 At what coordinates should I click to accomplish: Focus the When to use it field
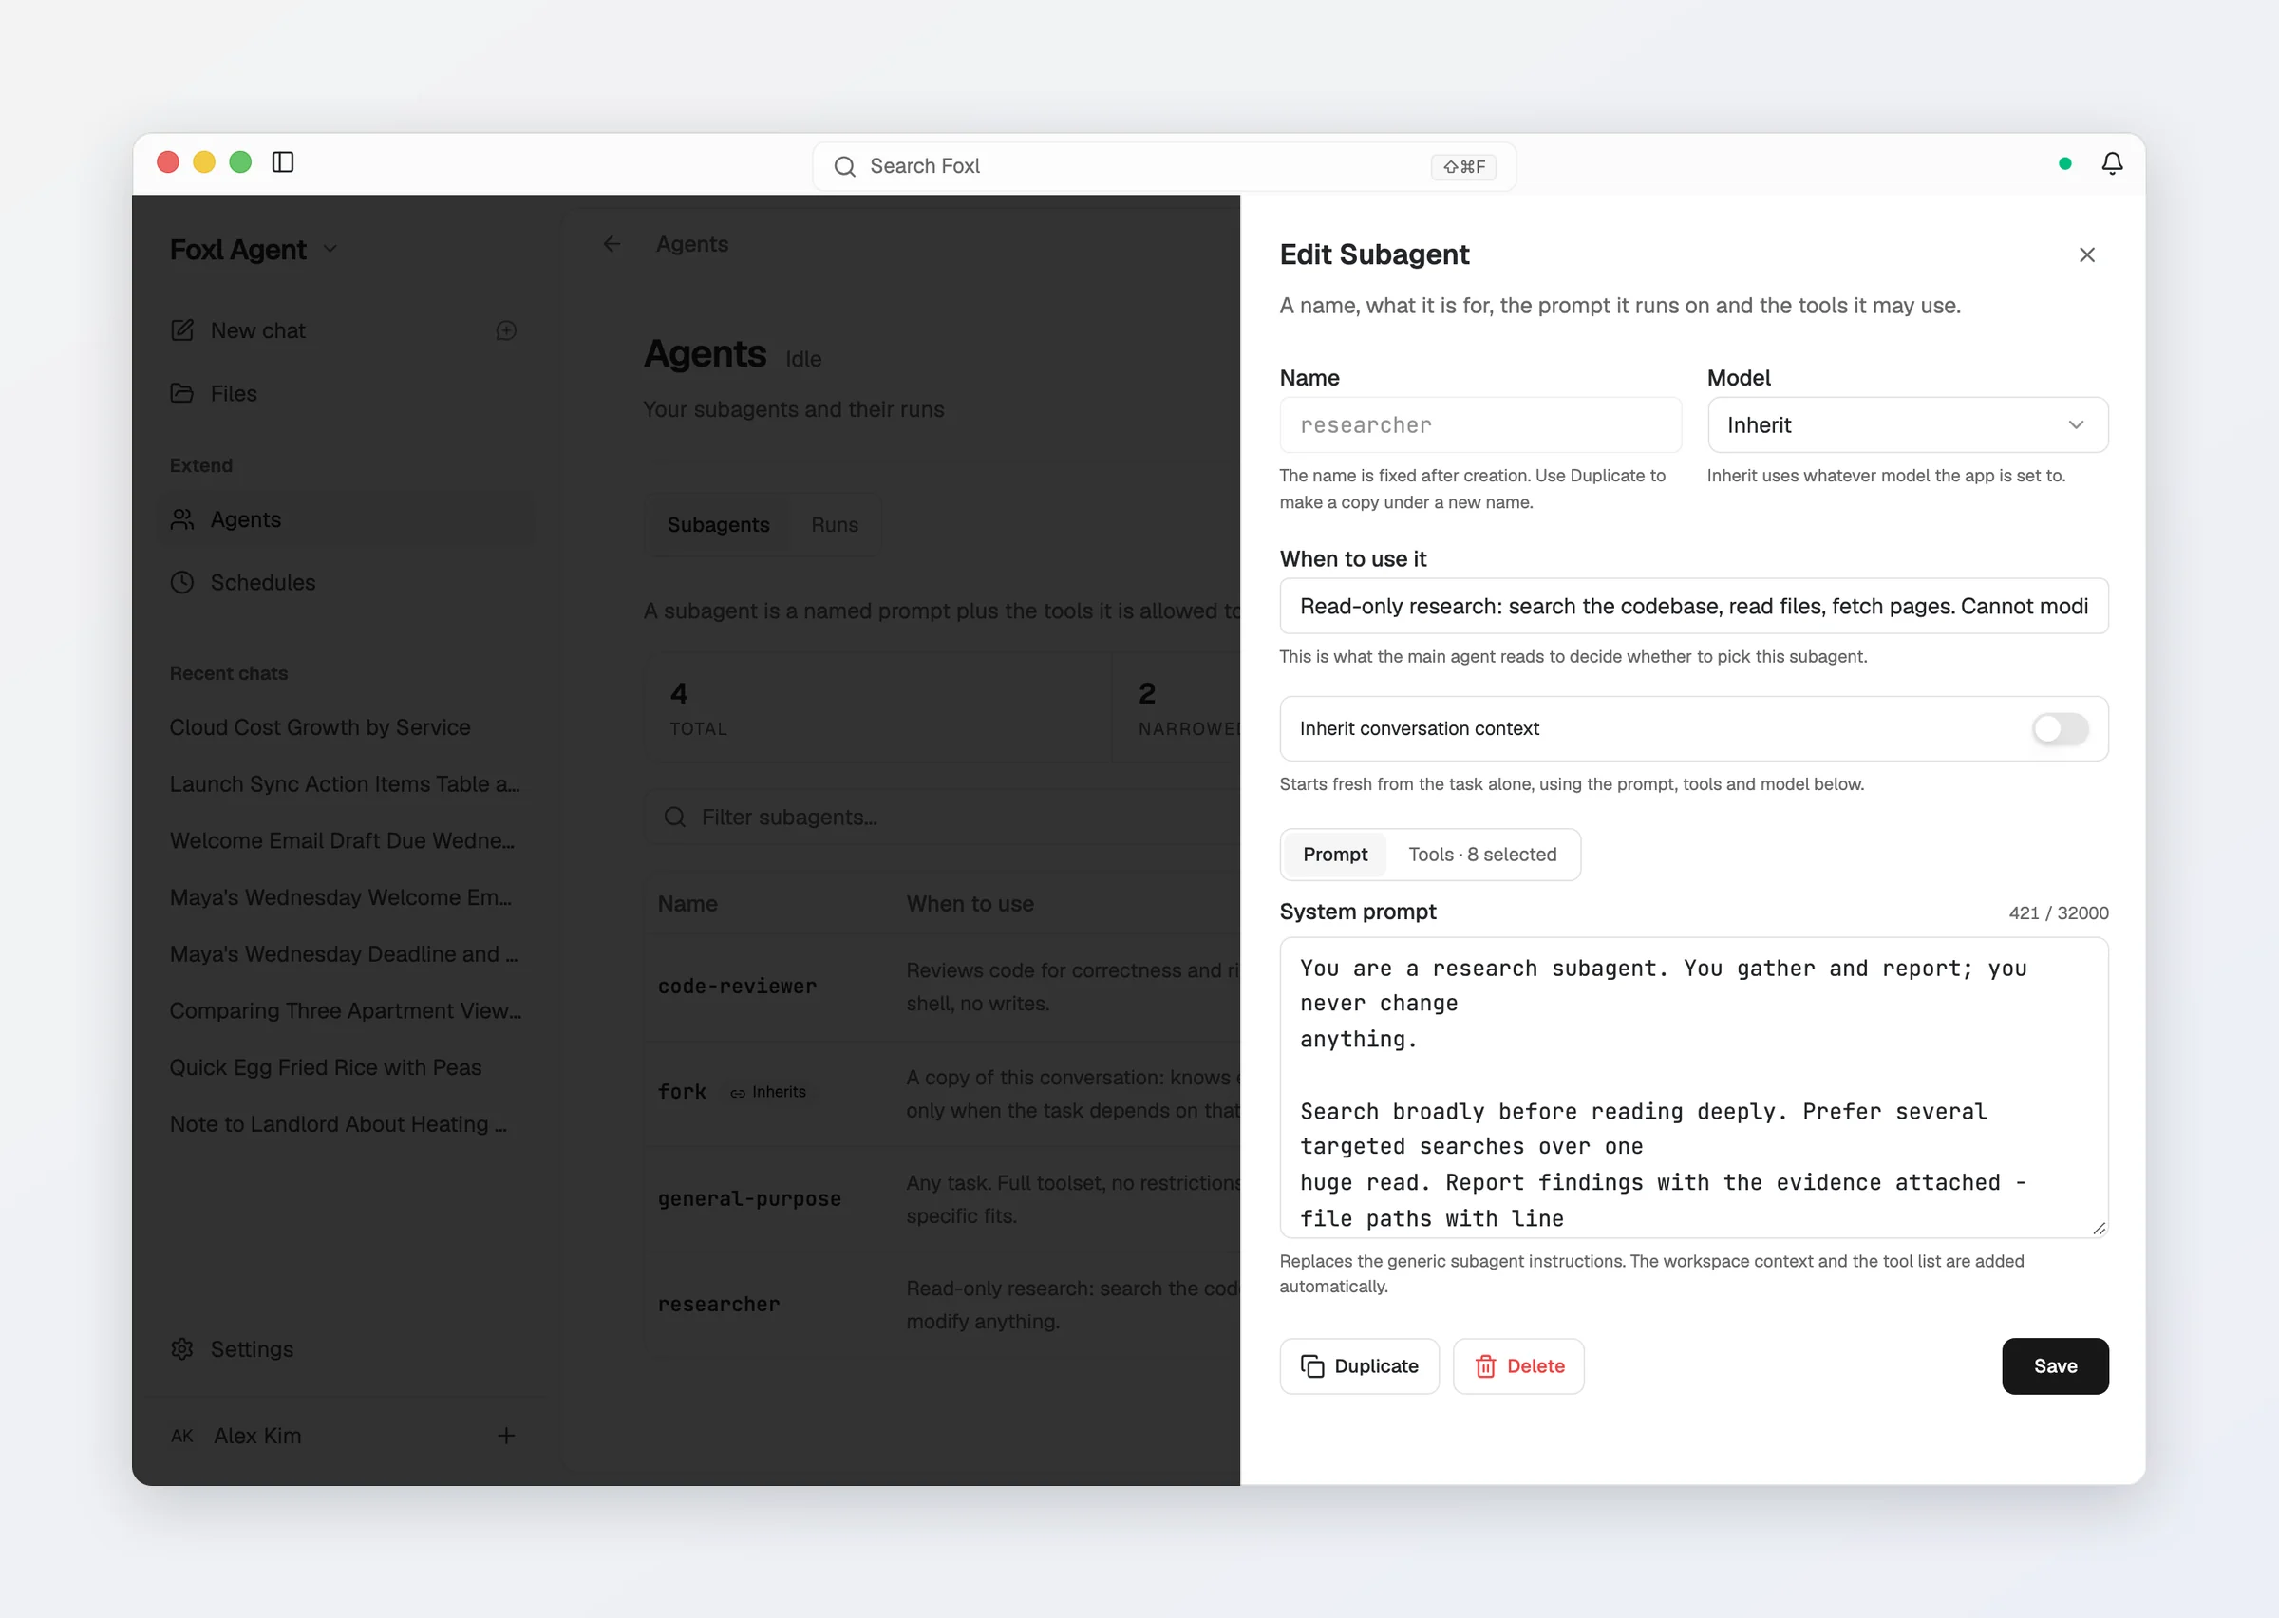tap(1693, 606)
